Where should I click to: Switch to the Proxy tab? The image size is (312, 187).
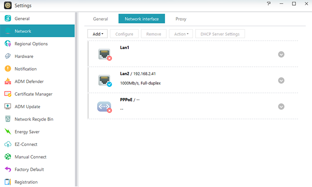[181, 19]
